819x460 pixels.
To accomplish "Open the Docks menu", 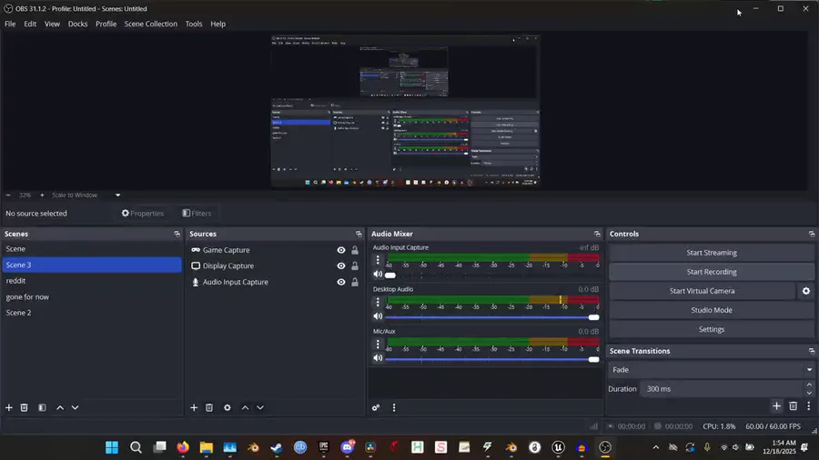I will (x=77, y=24).
